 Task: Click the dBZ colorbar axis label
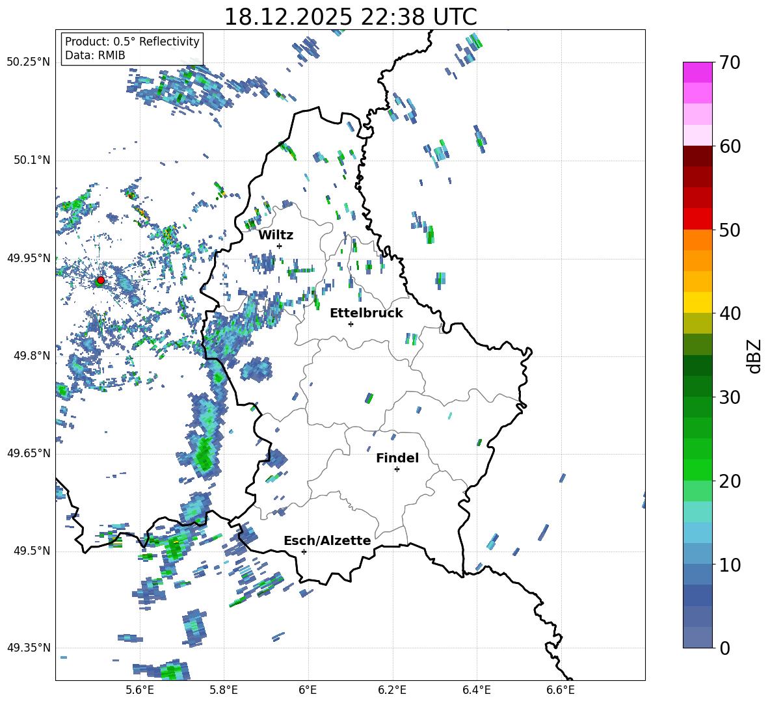click(x=754, y=356)
